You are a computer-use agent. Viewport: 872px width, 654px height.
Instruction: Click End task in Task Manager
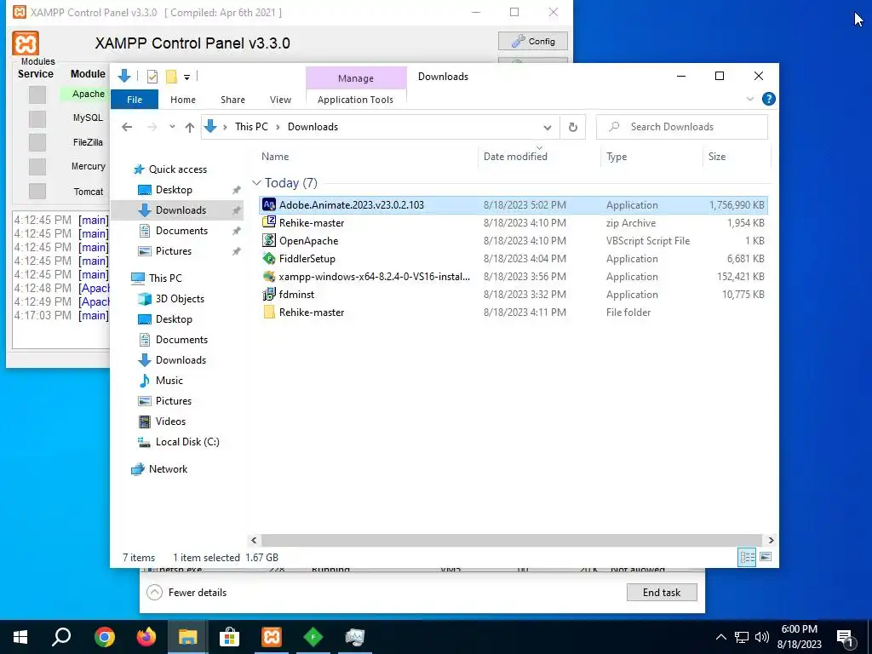[x=662, y=593]
